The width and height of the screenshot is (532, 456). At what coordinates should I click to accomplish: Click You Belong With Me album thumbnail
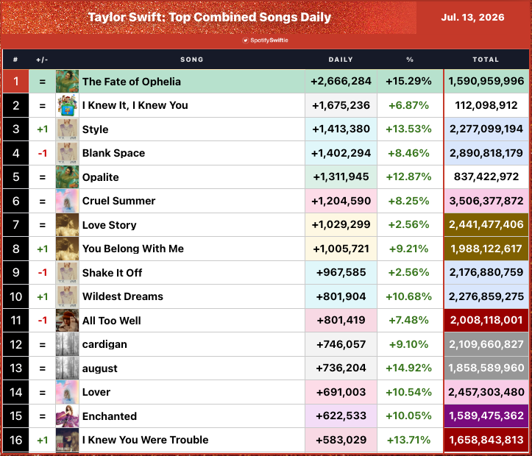tap(67, 249)
